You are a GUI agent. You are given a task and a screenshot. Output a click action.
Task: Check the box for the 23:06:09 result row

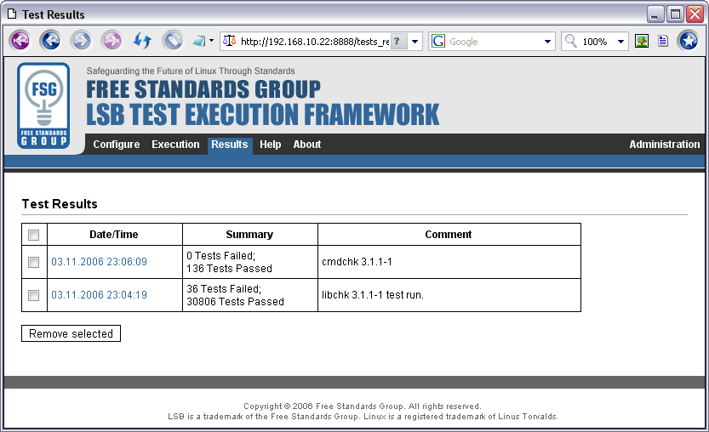[x=33, y=262]
